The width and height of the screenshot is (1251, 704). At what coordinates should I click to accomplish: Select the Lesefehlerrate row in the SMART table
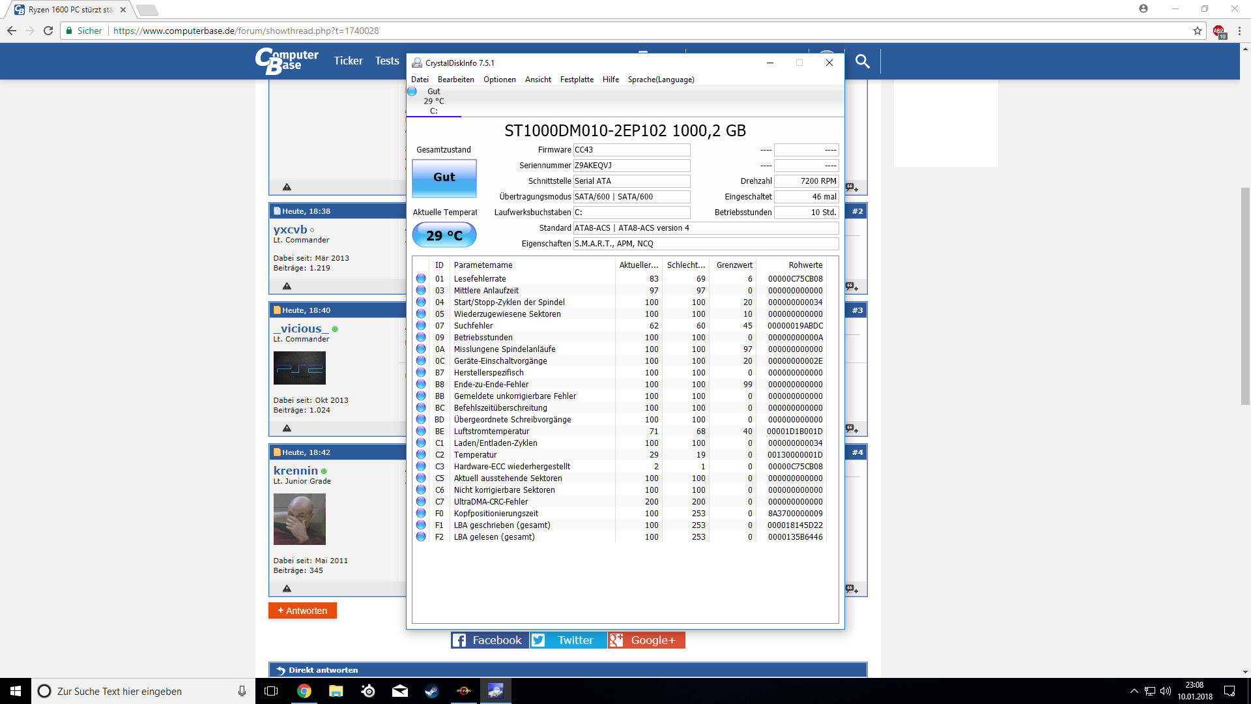pyautogui.click(x=480, y=279)
